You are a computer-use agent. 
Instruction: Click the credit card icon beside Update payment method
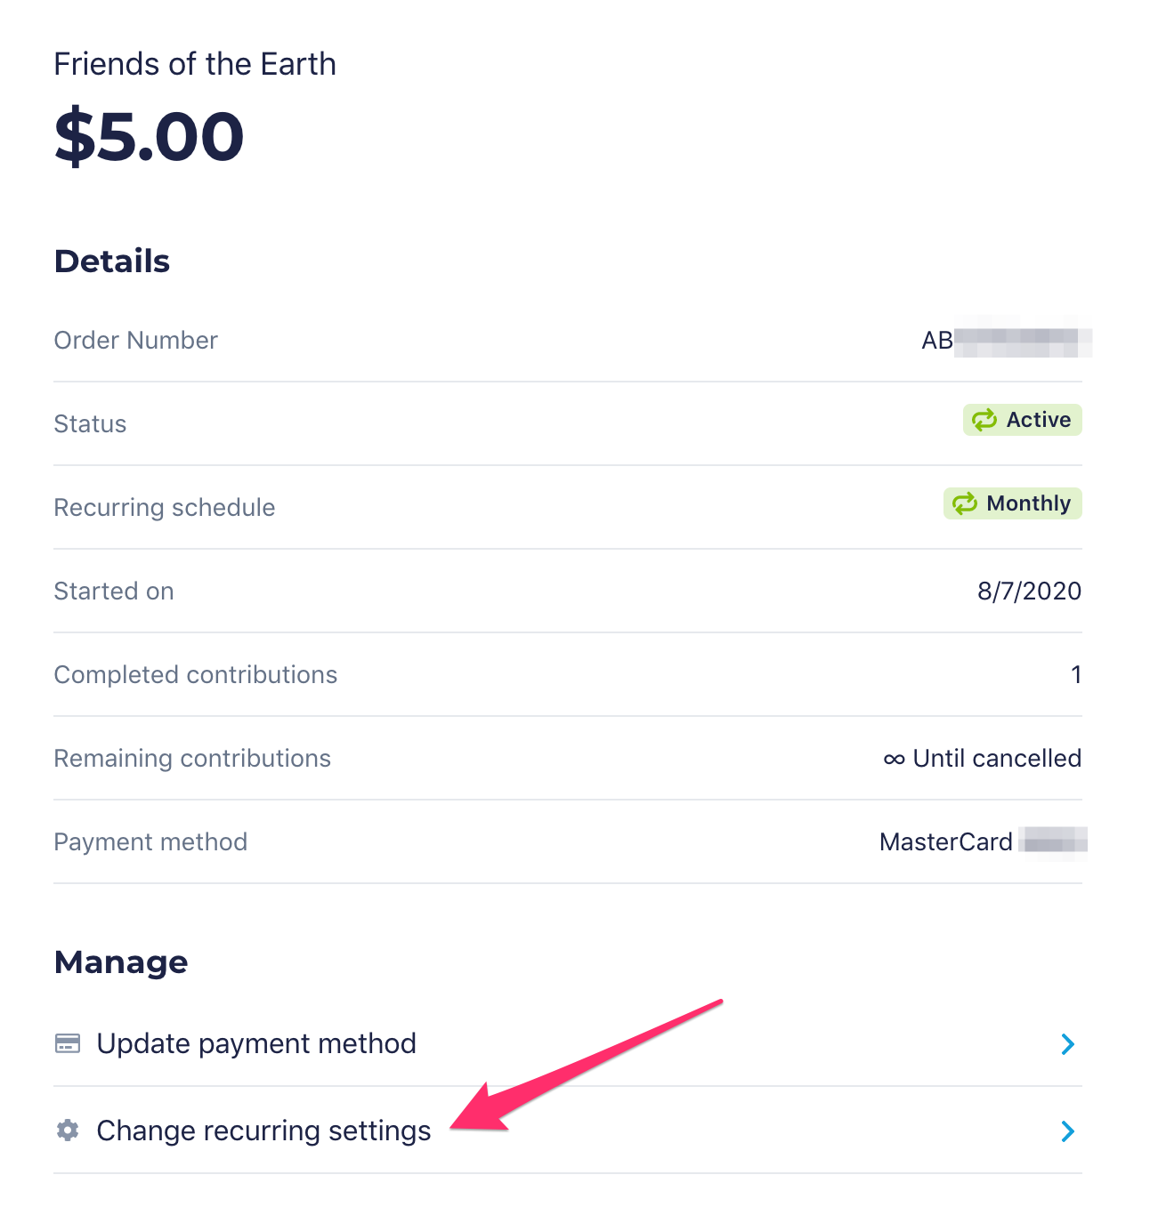[x=68, y=1043]
